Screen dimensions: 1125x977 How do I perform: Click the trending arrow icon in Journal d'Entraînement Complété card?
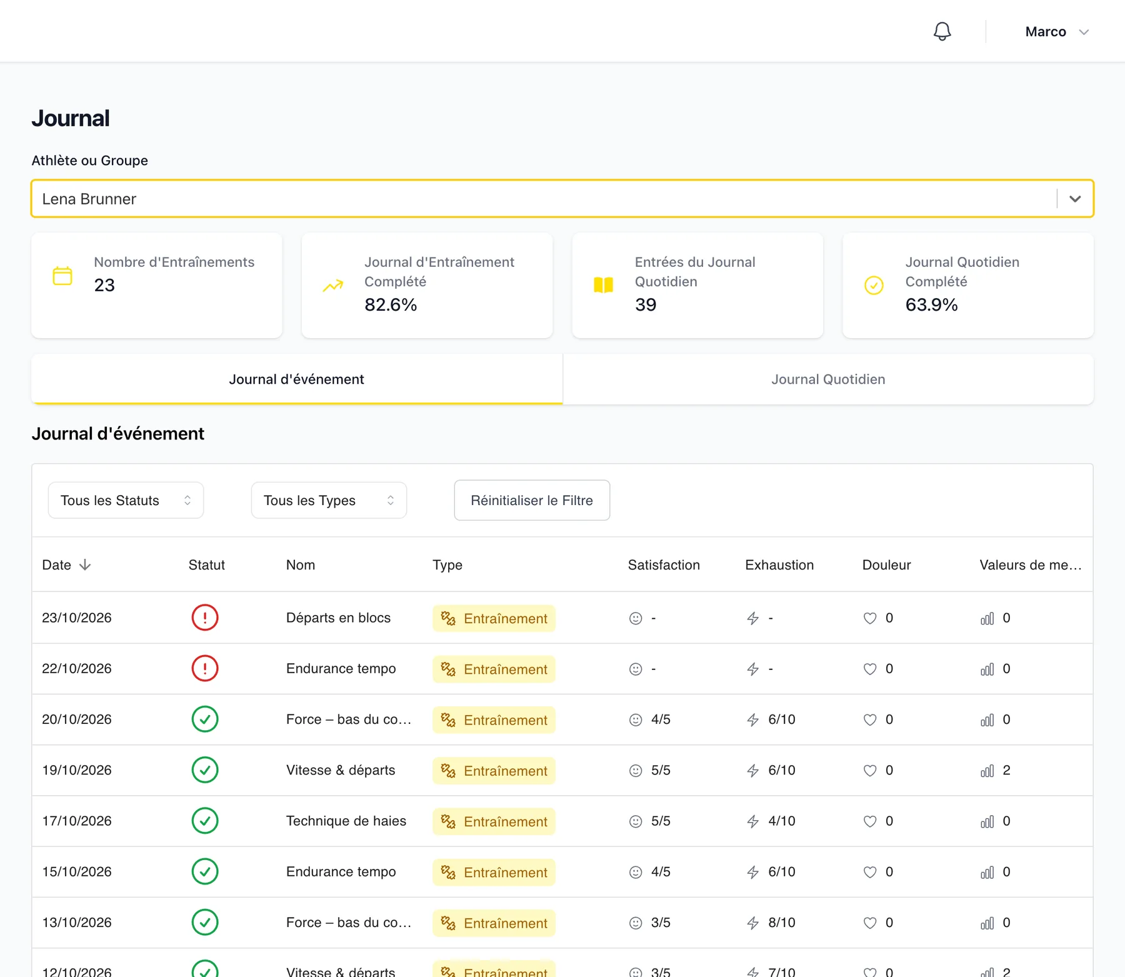(333, 285)
